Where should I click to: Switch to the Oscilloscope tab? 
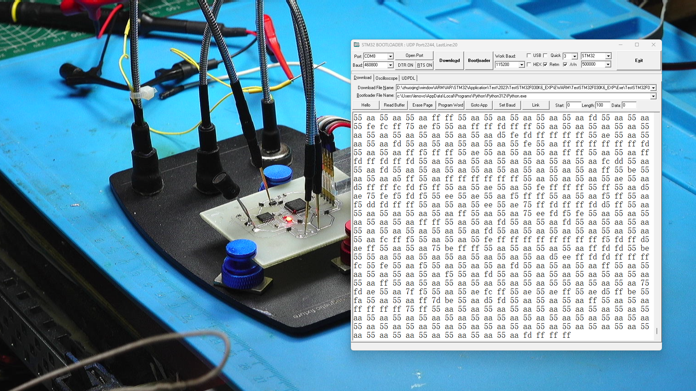click(386, 78)
